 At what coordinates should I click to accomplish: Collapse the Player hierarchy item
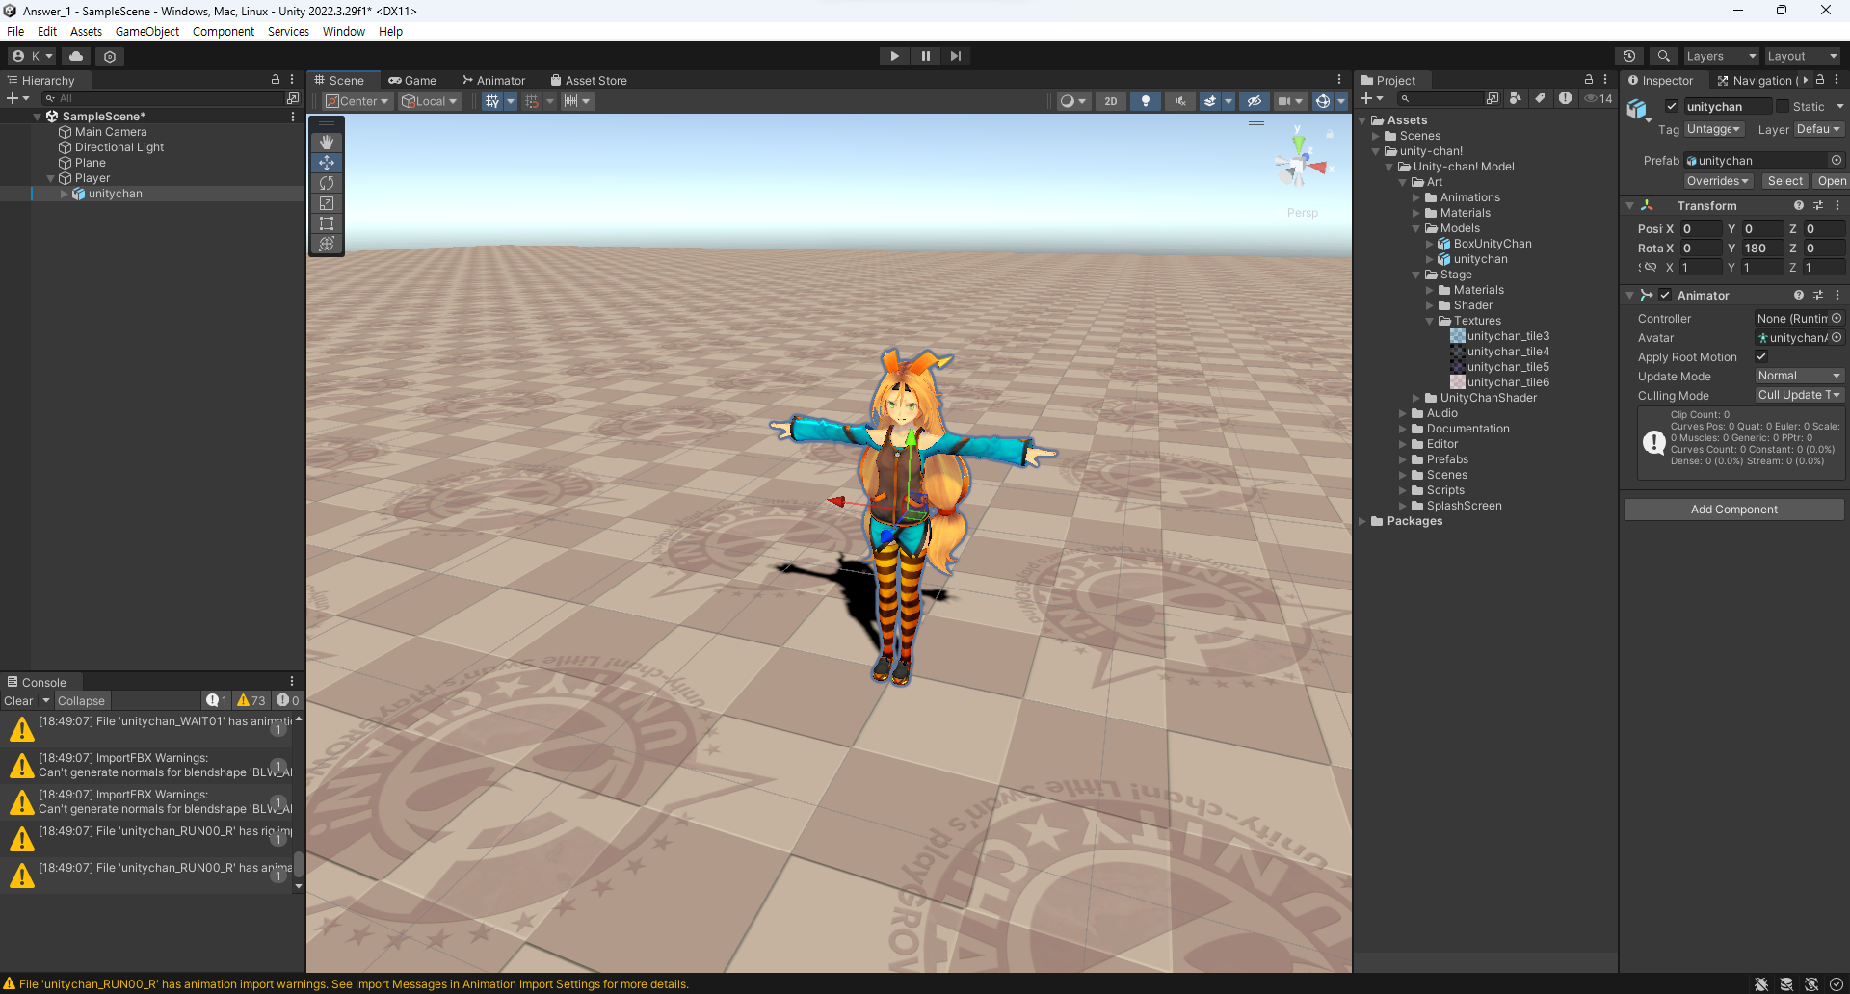pos(51,178)
